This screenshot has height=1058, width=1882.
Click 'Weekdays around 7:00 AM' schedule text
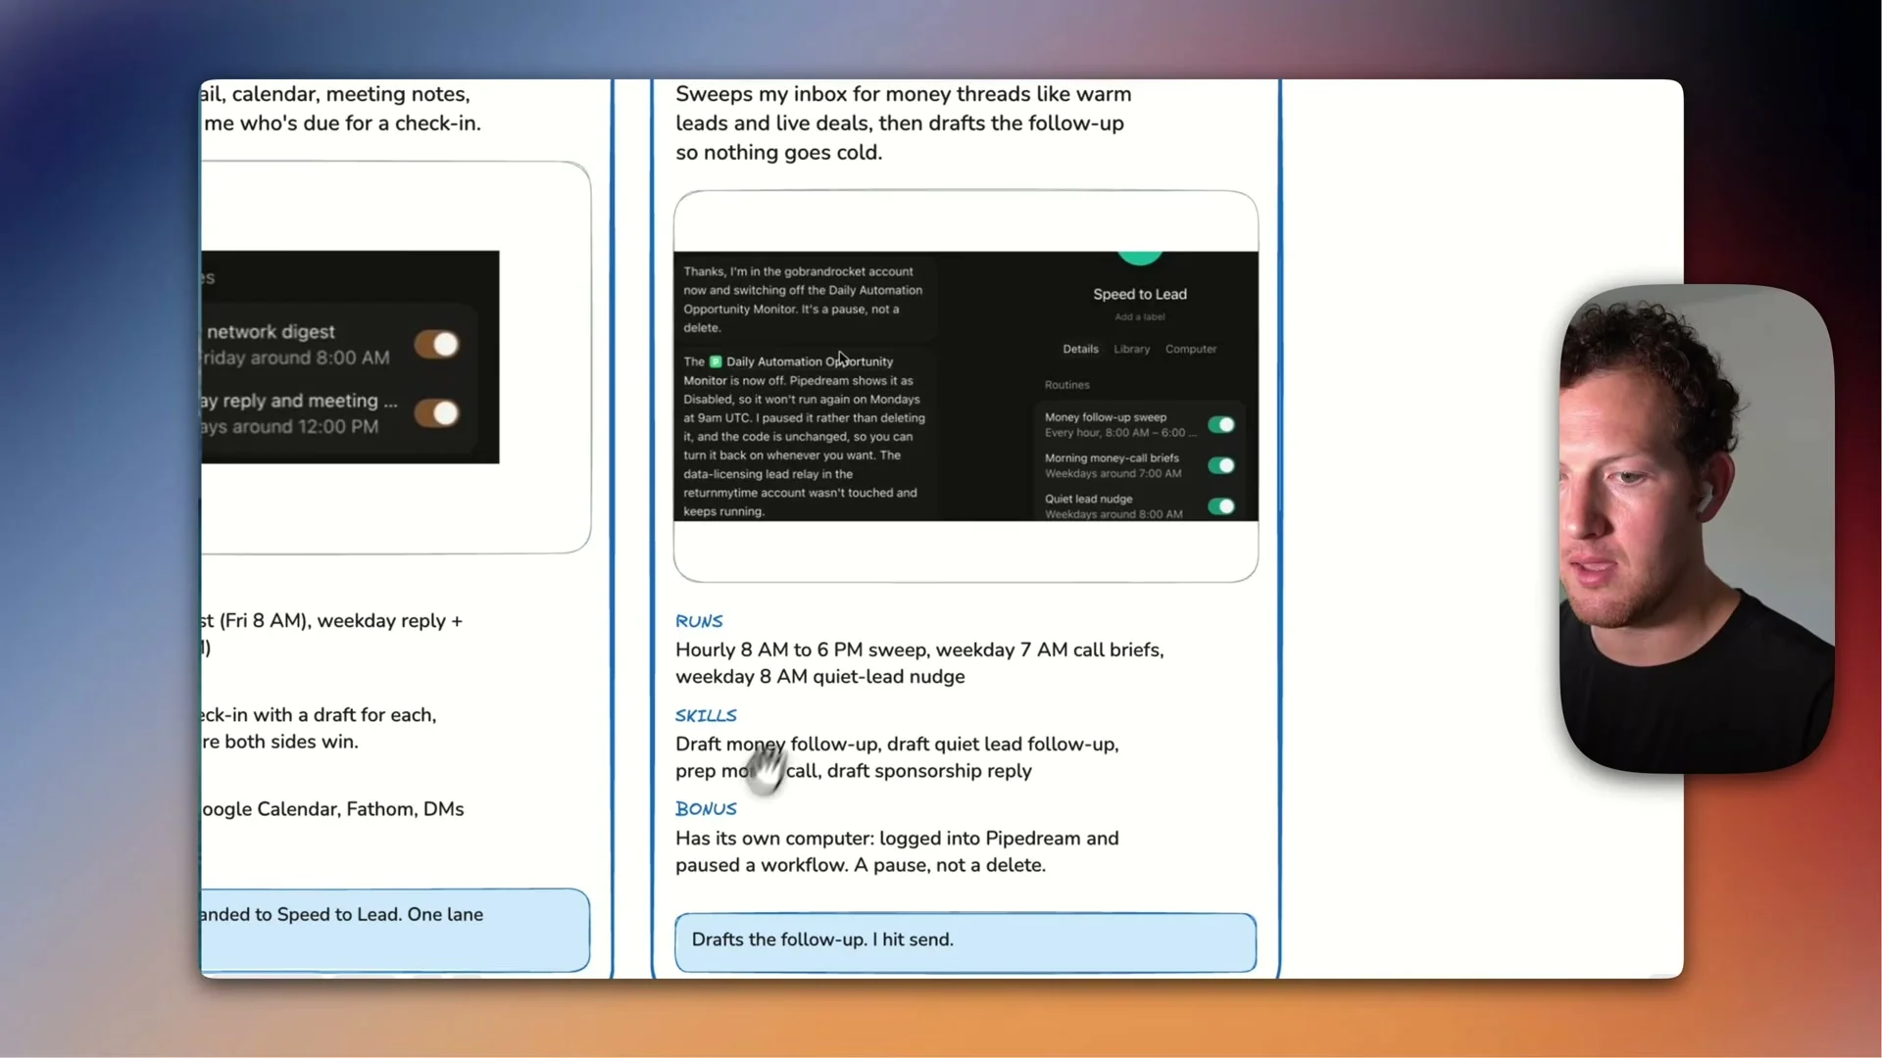[x=1113, y=473]
